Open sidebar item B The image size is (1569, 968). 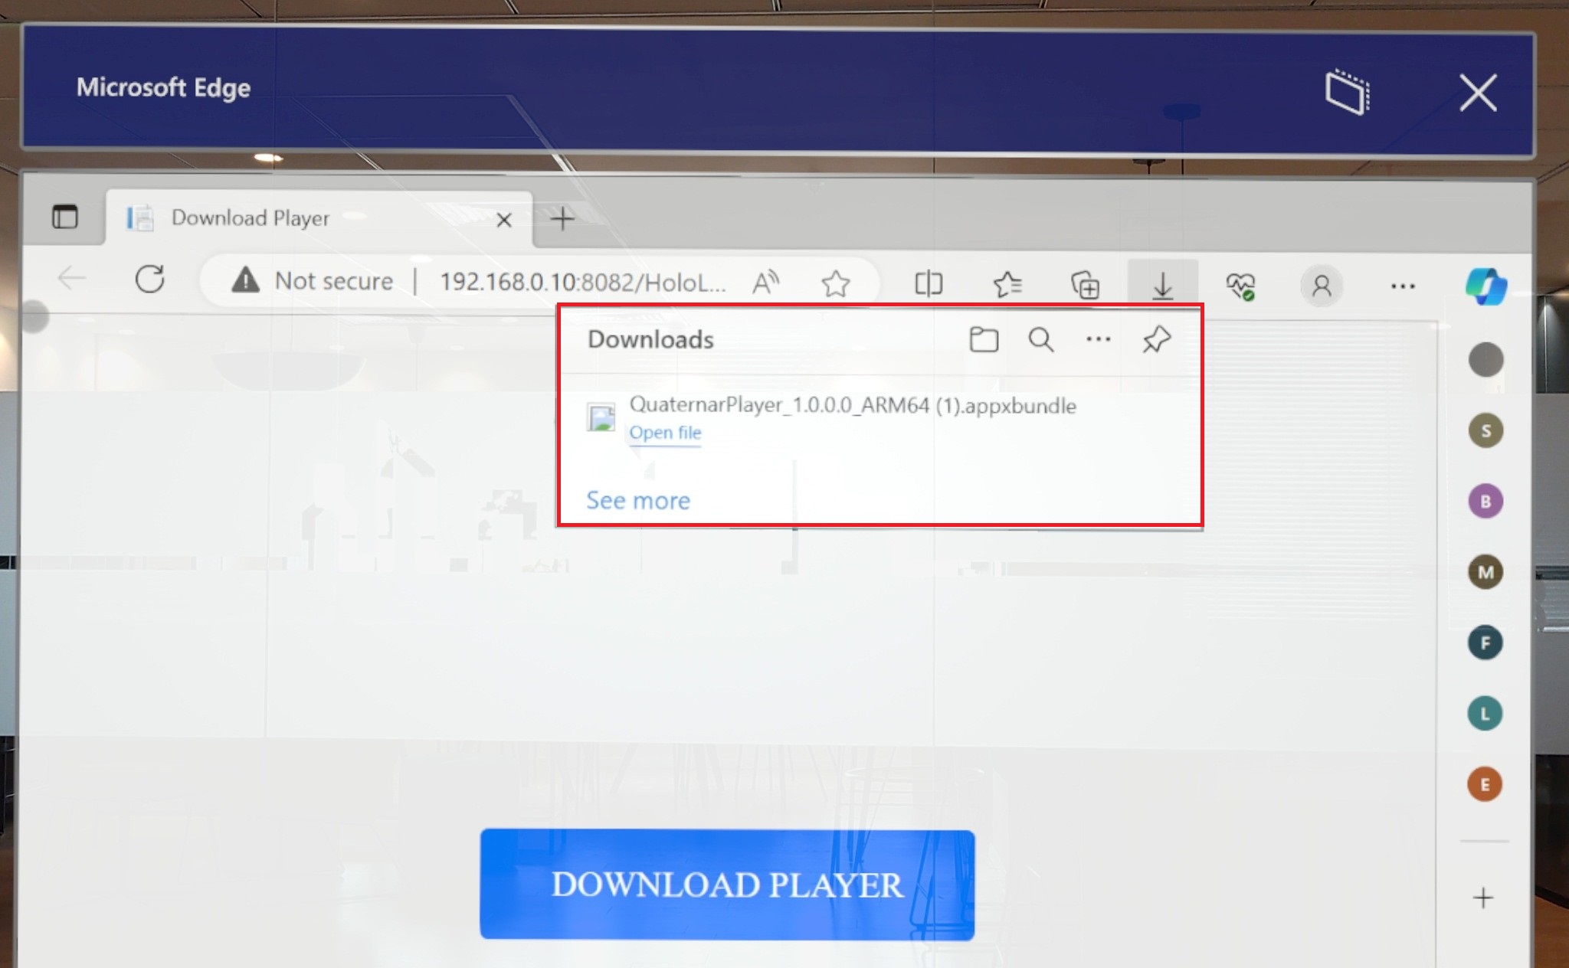tap(1485, 502)
